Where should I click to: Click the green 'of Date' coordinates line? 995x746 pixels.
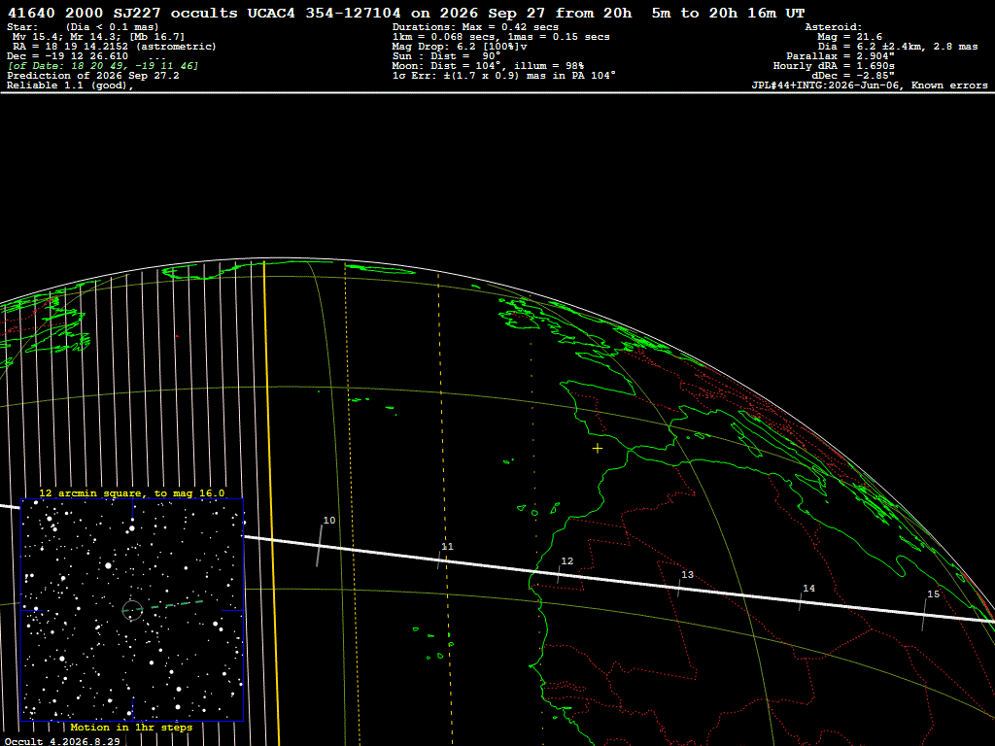tap(103, 66)
